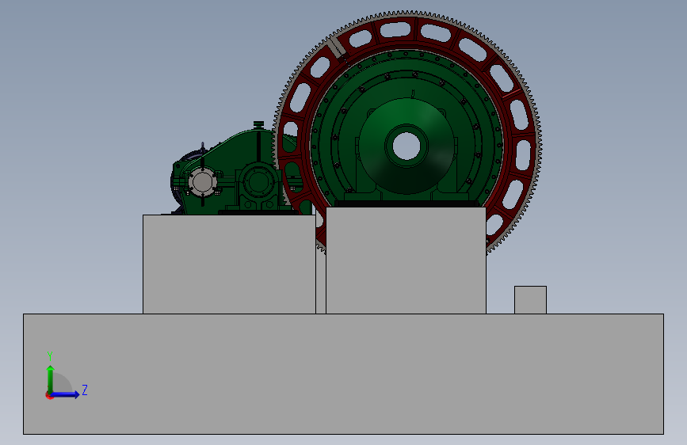This screenshot has width=687, height=445.
Task: Select the large gray foundation base block
Action: [344, 374]
